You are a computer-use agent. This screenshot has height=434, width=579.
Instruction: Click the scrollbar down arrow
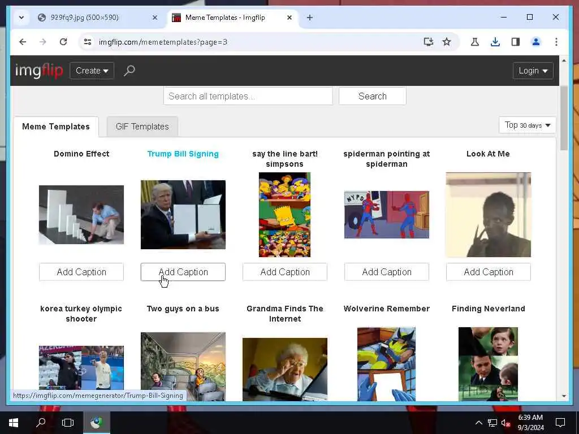(564, 396)
